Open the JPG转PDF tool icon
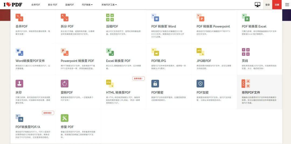291x144 pixels. pyautogui.click(x=200, y=52)
